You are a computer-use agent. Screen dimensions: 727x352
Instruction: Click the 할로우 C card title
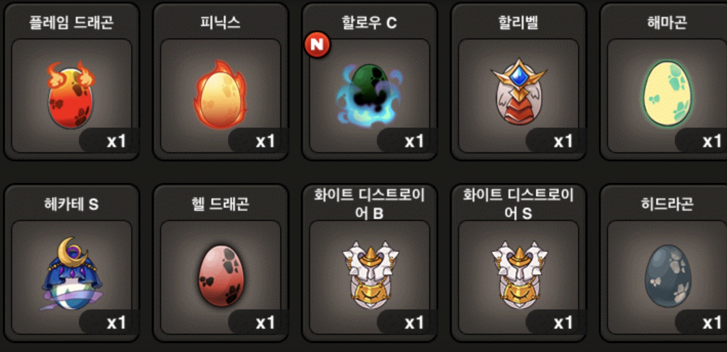pos(369,22)
